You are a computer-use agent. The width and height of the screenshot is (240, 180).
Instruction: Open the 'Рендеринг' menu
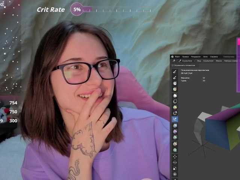[x=196, y=57]
